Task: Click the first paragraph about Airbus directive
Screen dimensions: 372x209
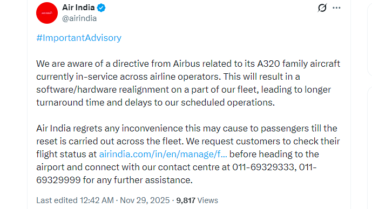Action: click(188, 83)
